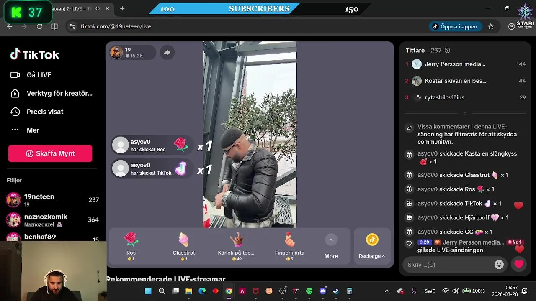
Task: Send the Fingerhjärta gift
Action: click(289, 246)
